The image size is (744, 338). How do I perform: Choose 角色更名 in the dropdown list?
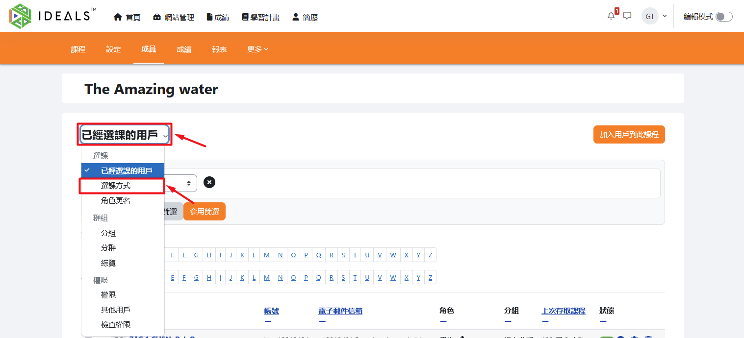click(x=116, y=200)
